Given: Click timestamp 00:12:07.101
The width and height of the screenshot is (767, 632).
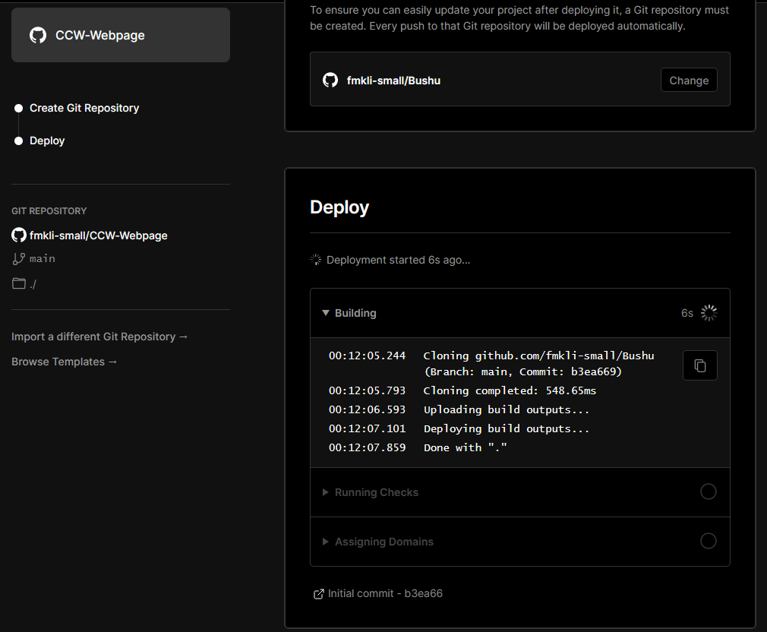Looking at the screenshot, I should tap(367, 428).
